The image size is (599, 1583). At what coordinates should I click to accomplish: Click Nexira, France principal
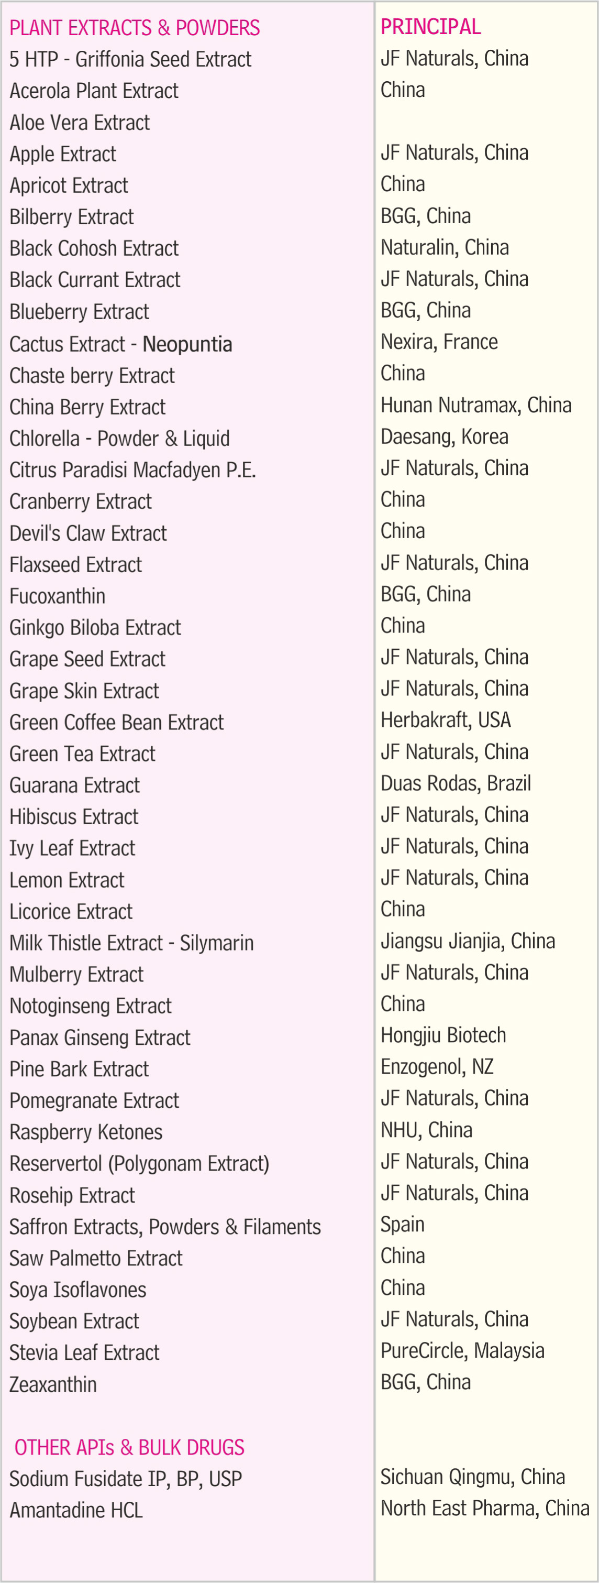tap(439, 342)
